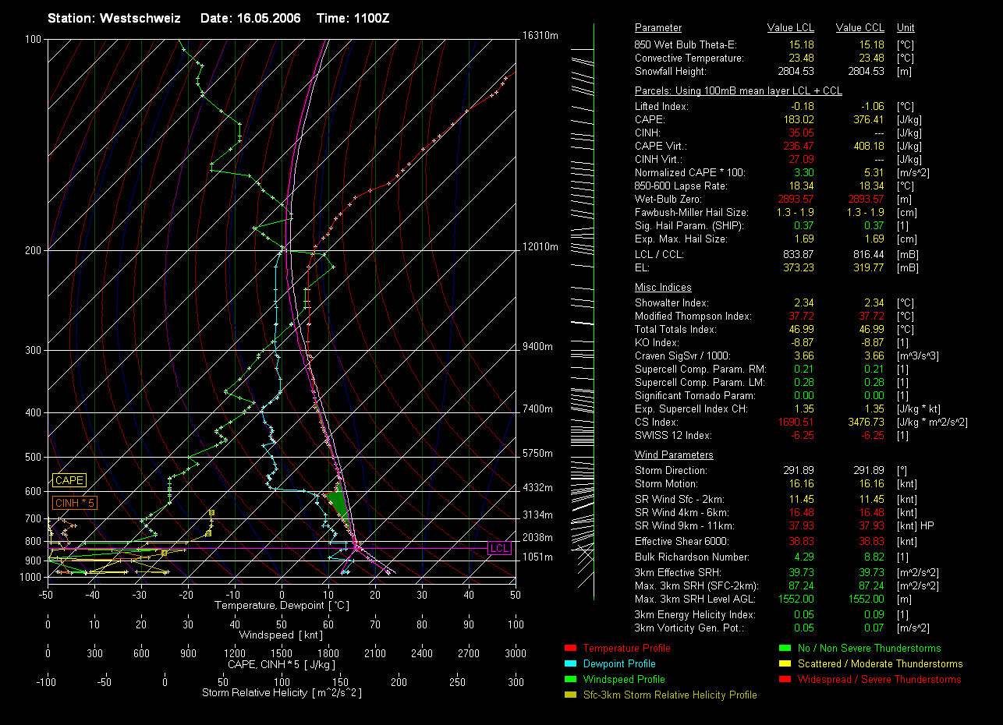Click the red Widespread / Severe Thunderstorms swatch
Screen dimensions: 1003x725
(x=785, y=680)
